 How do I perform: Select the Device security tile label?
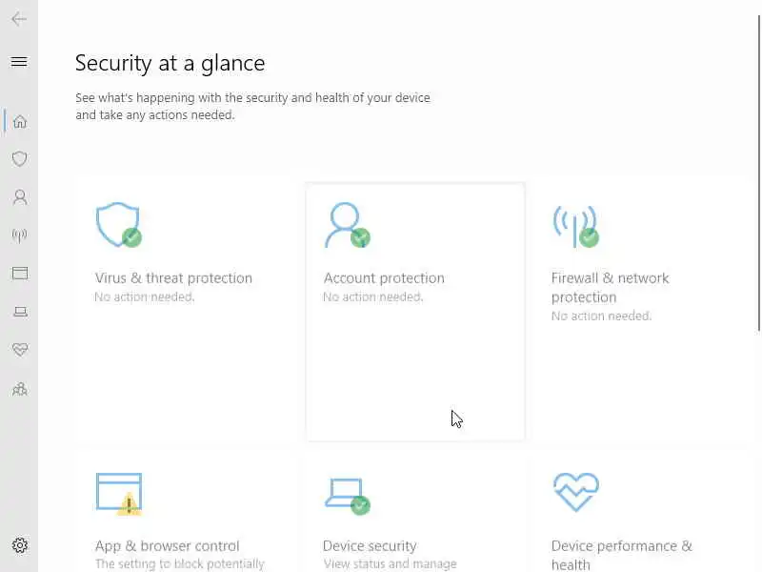(370, 546)
